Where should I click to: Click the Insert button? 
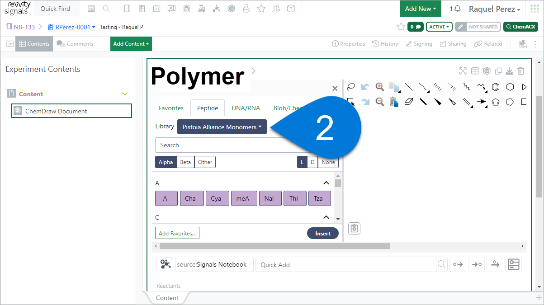tap(323, 234)
